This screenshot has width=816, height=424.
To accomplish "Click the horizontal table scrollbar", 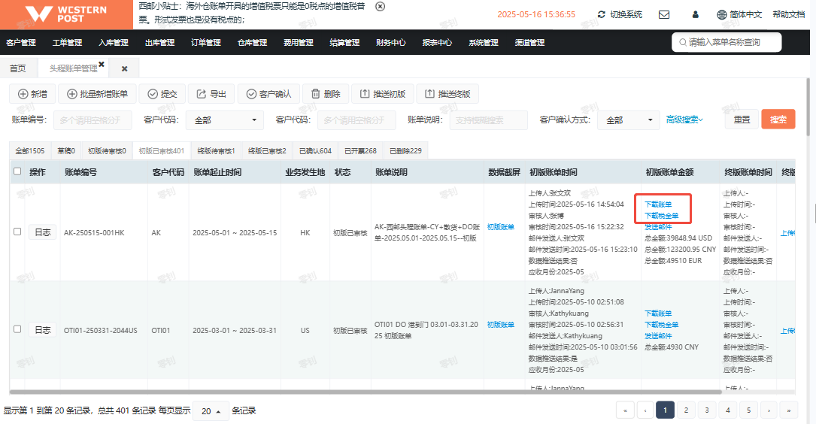I will point(366,392).
